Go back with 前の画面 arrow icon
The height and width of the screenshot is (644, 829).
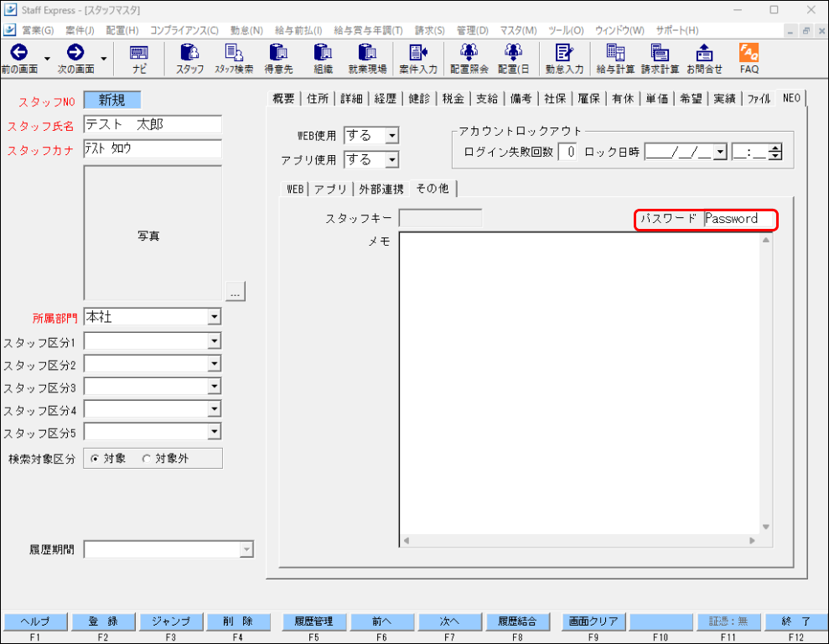pyautogui.click(x=19, y=52)
